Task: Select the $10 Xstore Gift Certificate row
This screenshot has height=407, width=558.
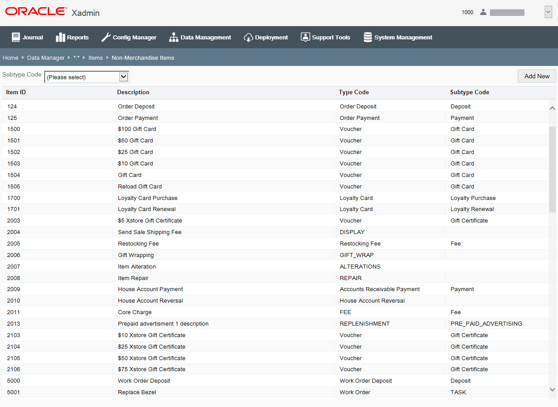Action: tap(275, 335)
